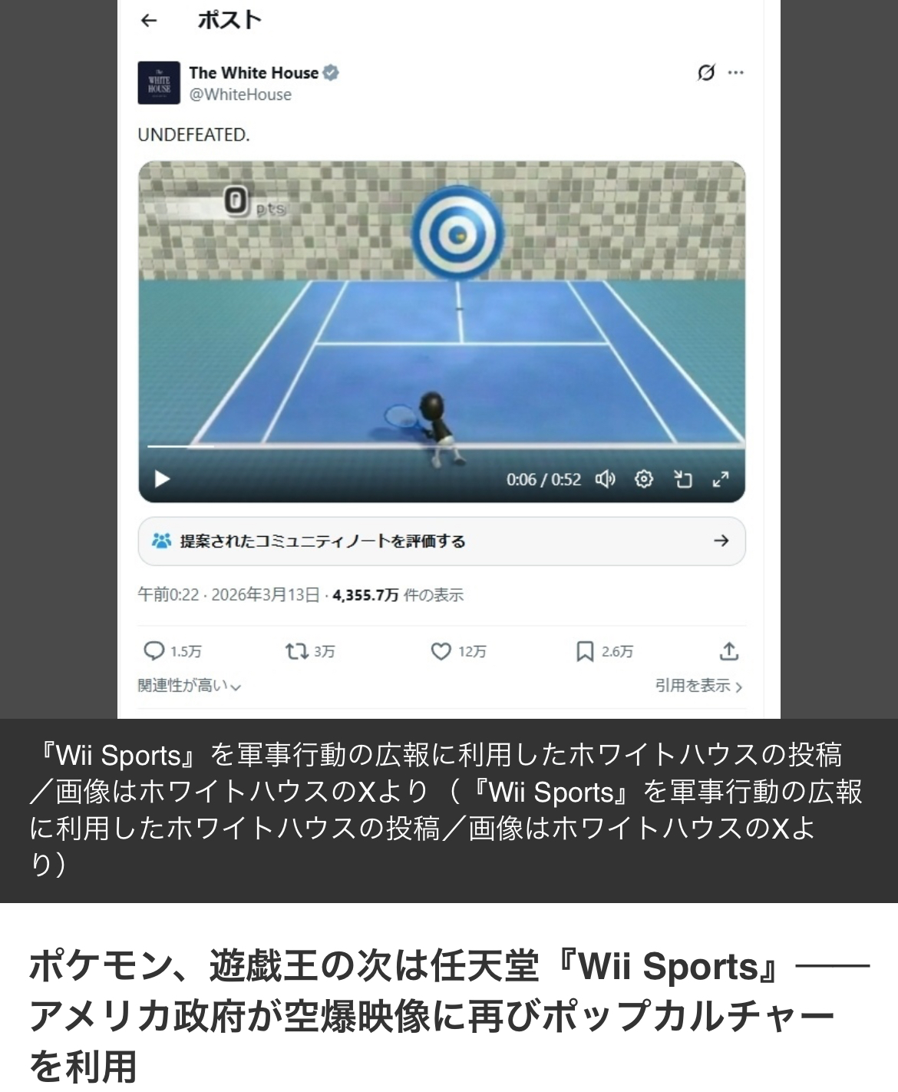Click the @WhiteHouse handle link
The image size is (898, 1092).
coord(240,95)
